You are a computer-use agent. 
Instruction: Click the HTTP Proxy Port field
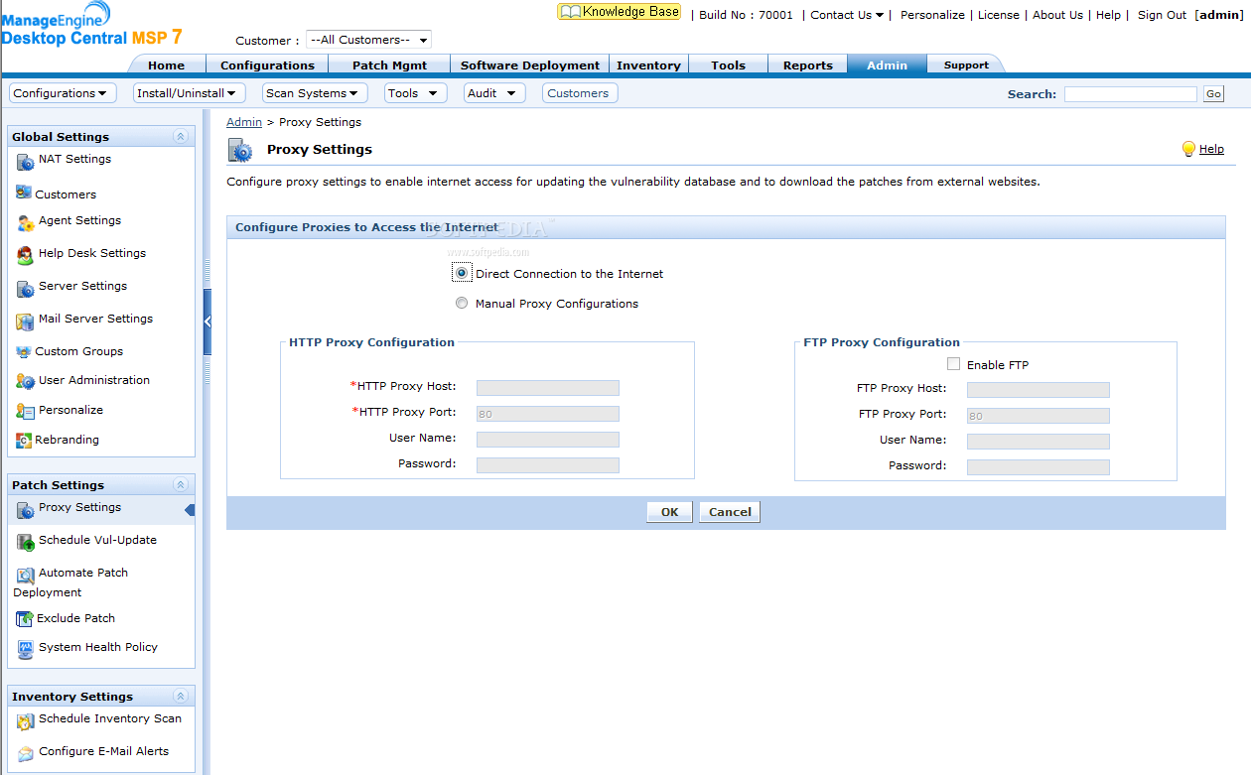click(x=548, y=414)
